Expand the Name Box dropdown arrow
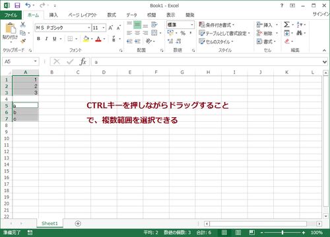This screenshot has height=237, width=330. (36, 61)
